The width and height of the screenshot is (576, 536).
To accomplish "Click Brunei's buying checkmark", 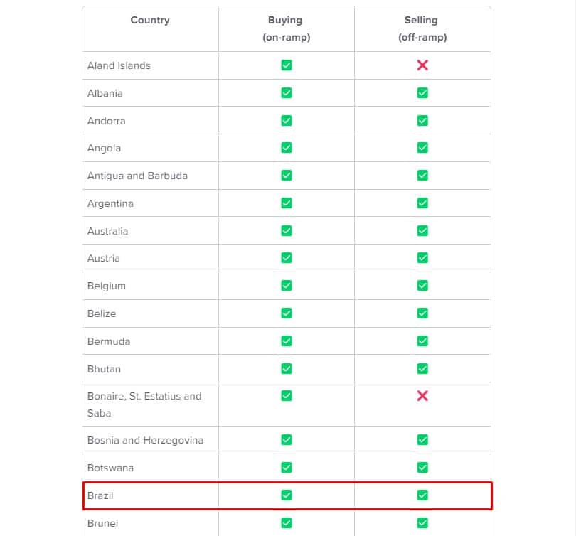I will (x=287, y=523).
